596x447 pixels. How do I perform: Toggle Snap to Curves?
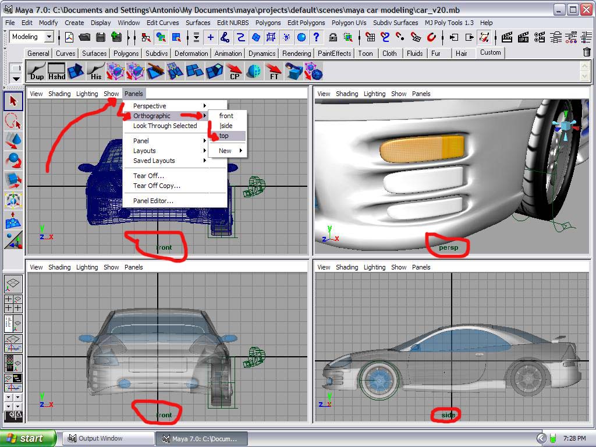[385, 37]
